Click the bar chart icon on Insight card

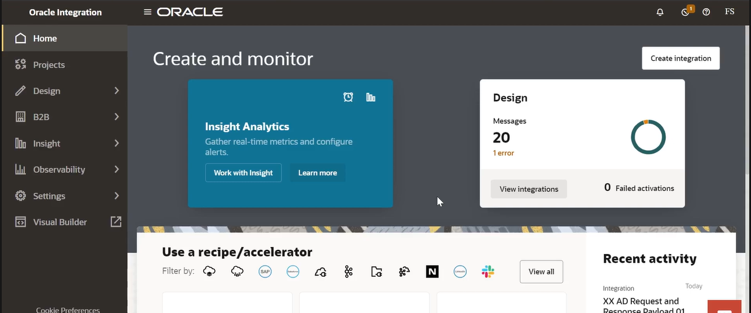[371, 97]
